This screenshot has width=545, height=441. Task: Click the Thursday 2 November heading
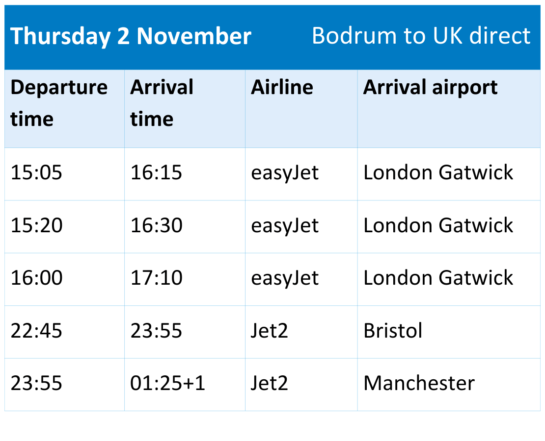tap(131, 36)
